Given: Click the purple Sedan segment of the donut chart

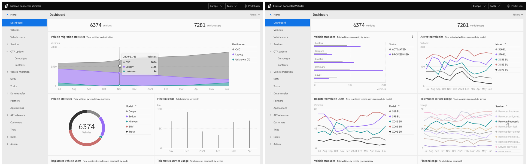Looking at the screenshot, I should pyautogui.click(x=102, y=125).
